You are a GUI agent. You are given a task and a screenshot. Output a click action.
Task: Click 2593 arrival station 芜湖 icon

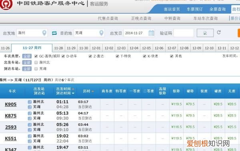click(30, 130)
